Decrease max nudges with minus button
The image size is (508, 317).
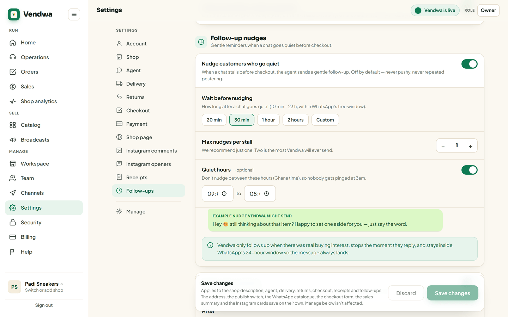(443, 146)
